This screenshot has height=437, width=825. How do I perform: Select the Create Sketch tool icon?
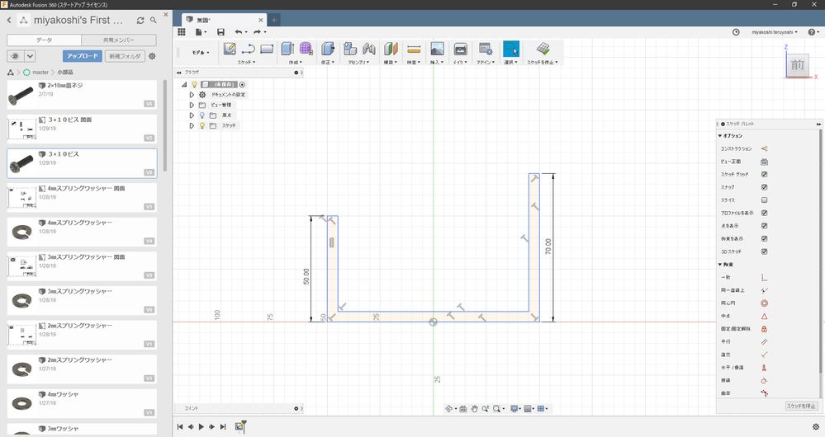pyautogui.click(x=230, y=49)
